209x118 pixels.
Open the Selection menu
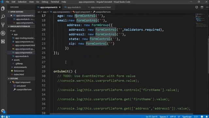[x=22, y=2]
